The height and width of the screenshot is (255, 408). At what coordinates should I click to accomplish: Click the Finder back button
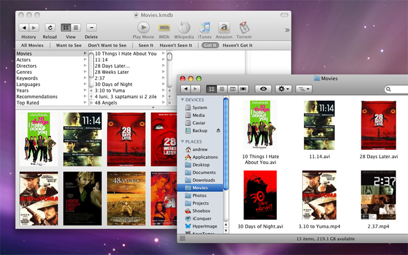(x=186, y=89)
